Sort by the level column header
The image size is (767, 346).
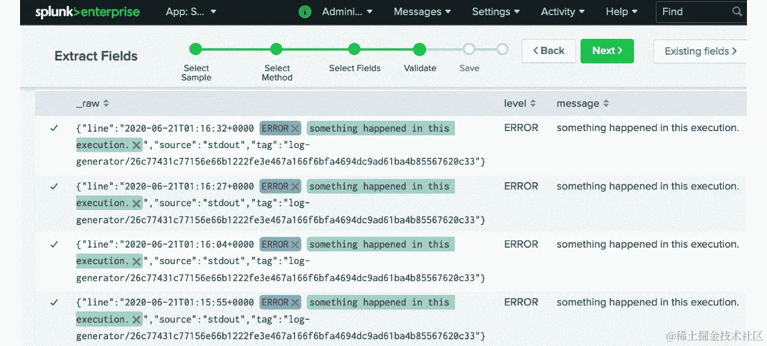(x=520, y=104)
